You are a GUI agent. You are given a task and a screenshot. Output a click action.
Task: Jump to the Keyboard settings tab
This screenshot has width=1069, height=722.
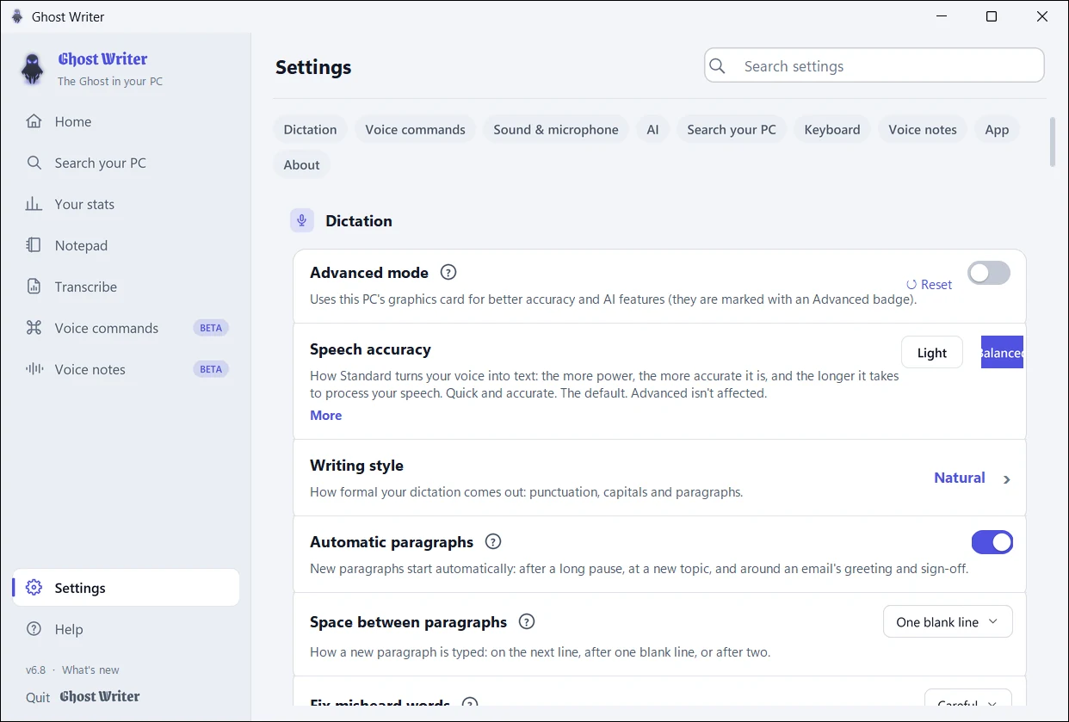(x=832, y=129)
